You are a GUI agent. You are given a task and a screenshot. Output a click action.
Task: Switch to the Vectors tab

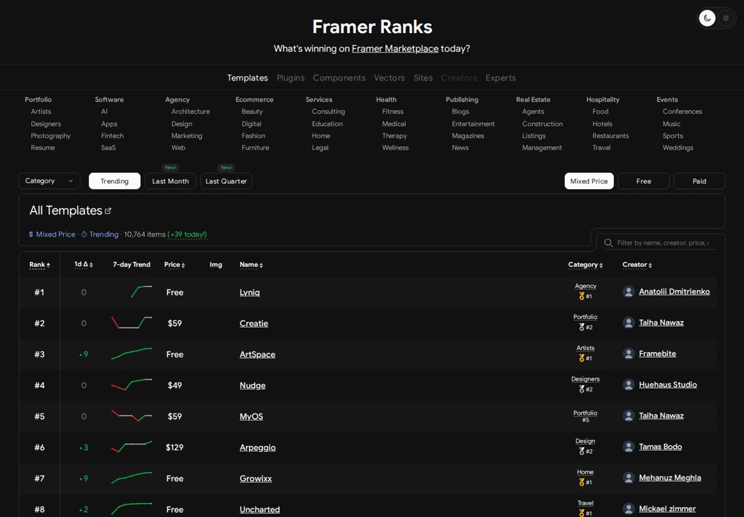[389, 78]
